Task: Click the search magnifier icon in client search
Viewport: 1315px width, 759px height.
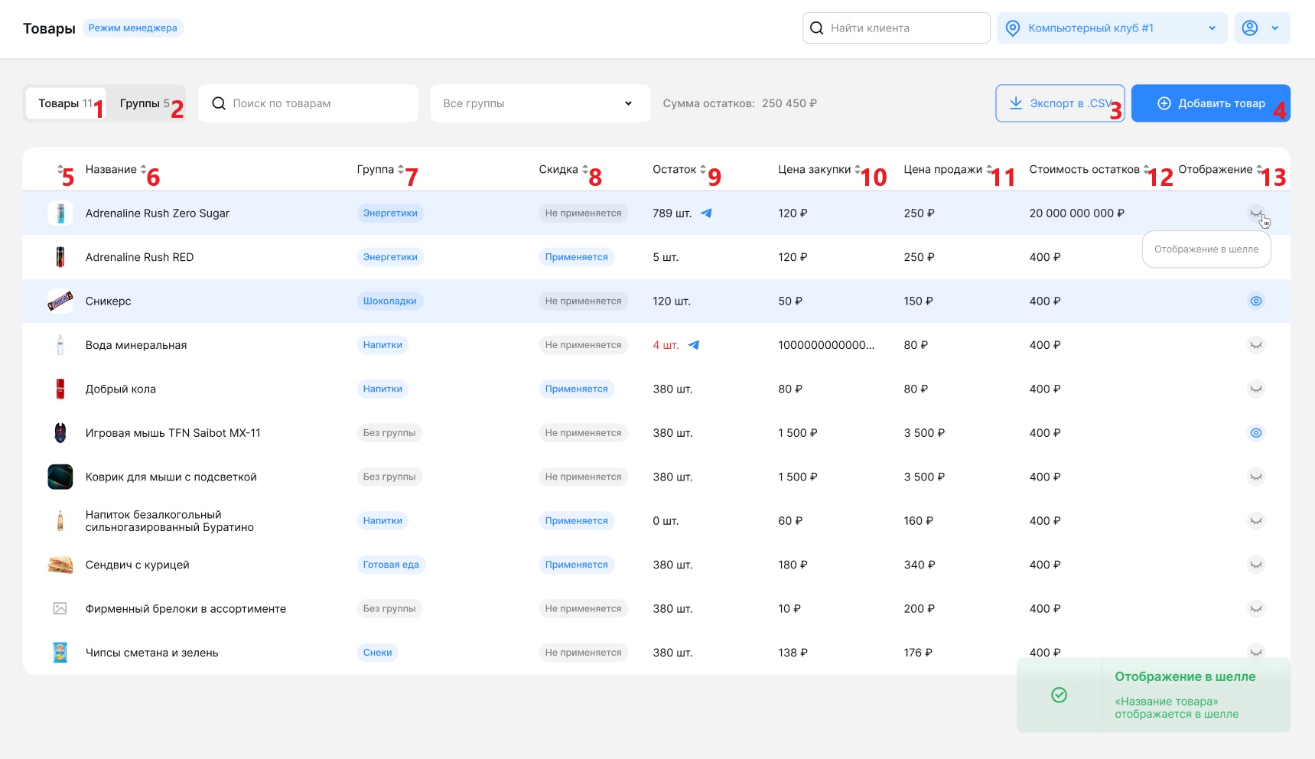Action: pos(816,28)
